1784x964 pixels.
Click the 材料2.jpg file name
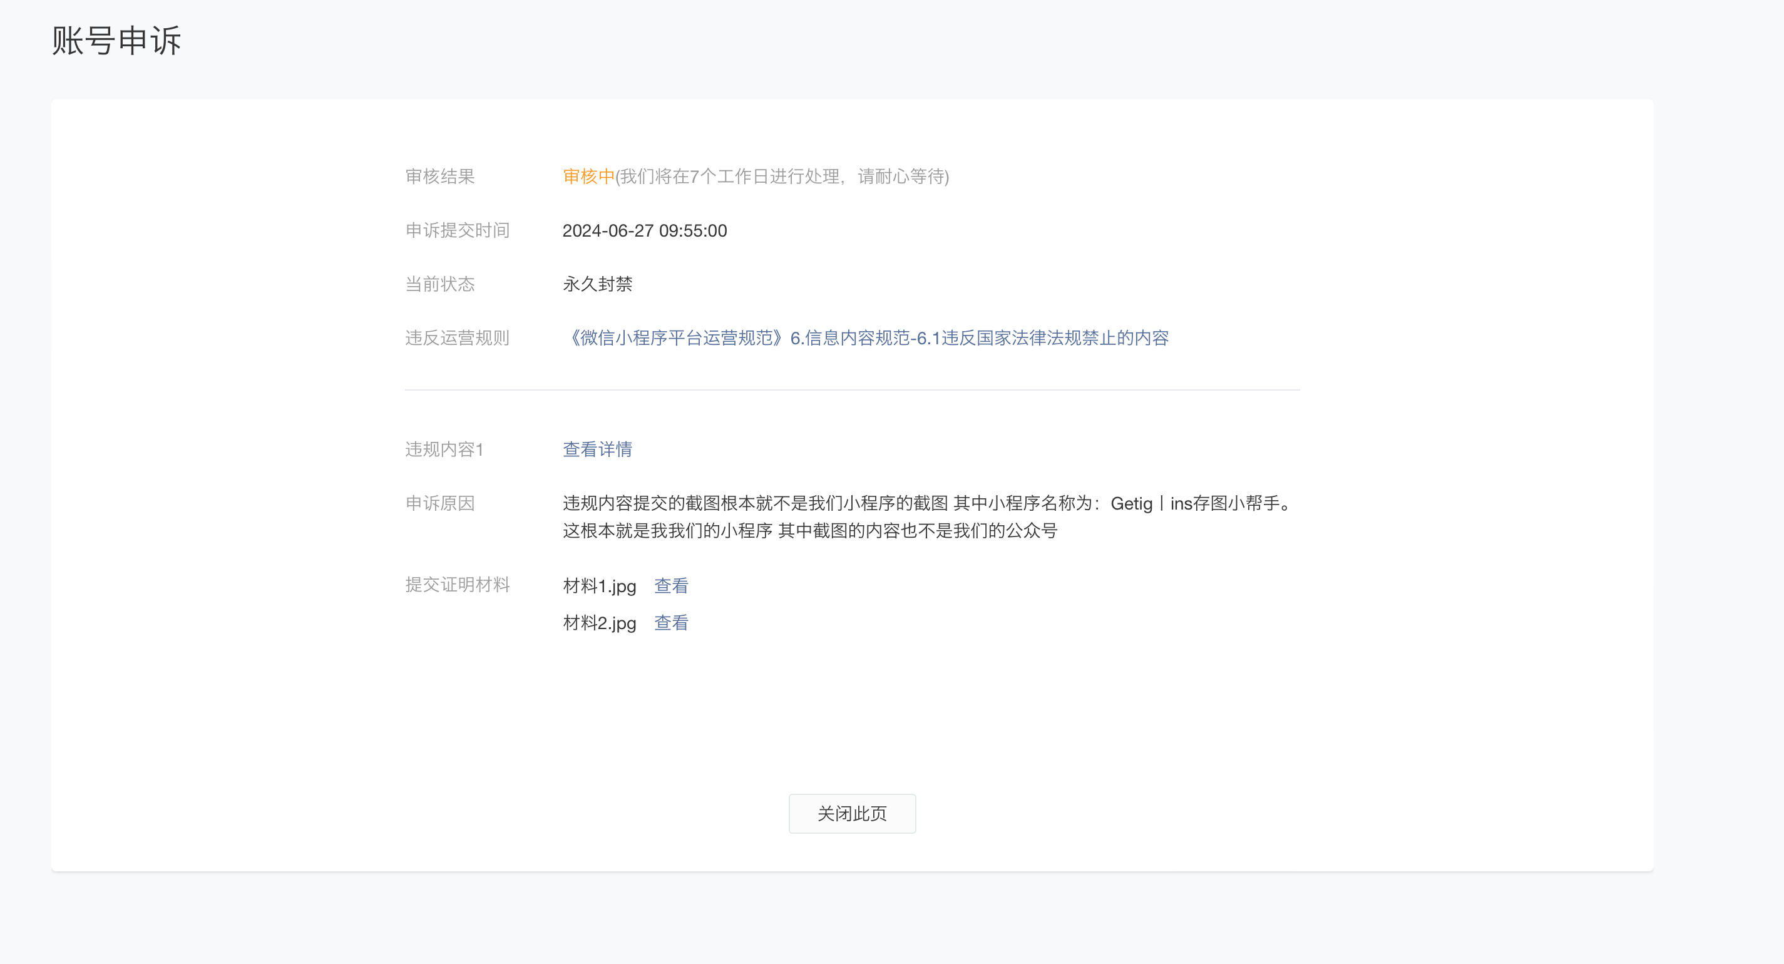click(599, 623)
